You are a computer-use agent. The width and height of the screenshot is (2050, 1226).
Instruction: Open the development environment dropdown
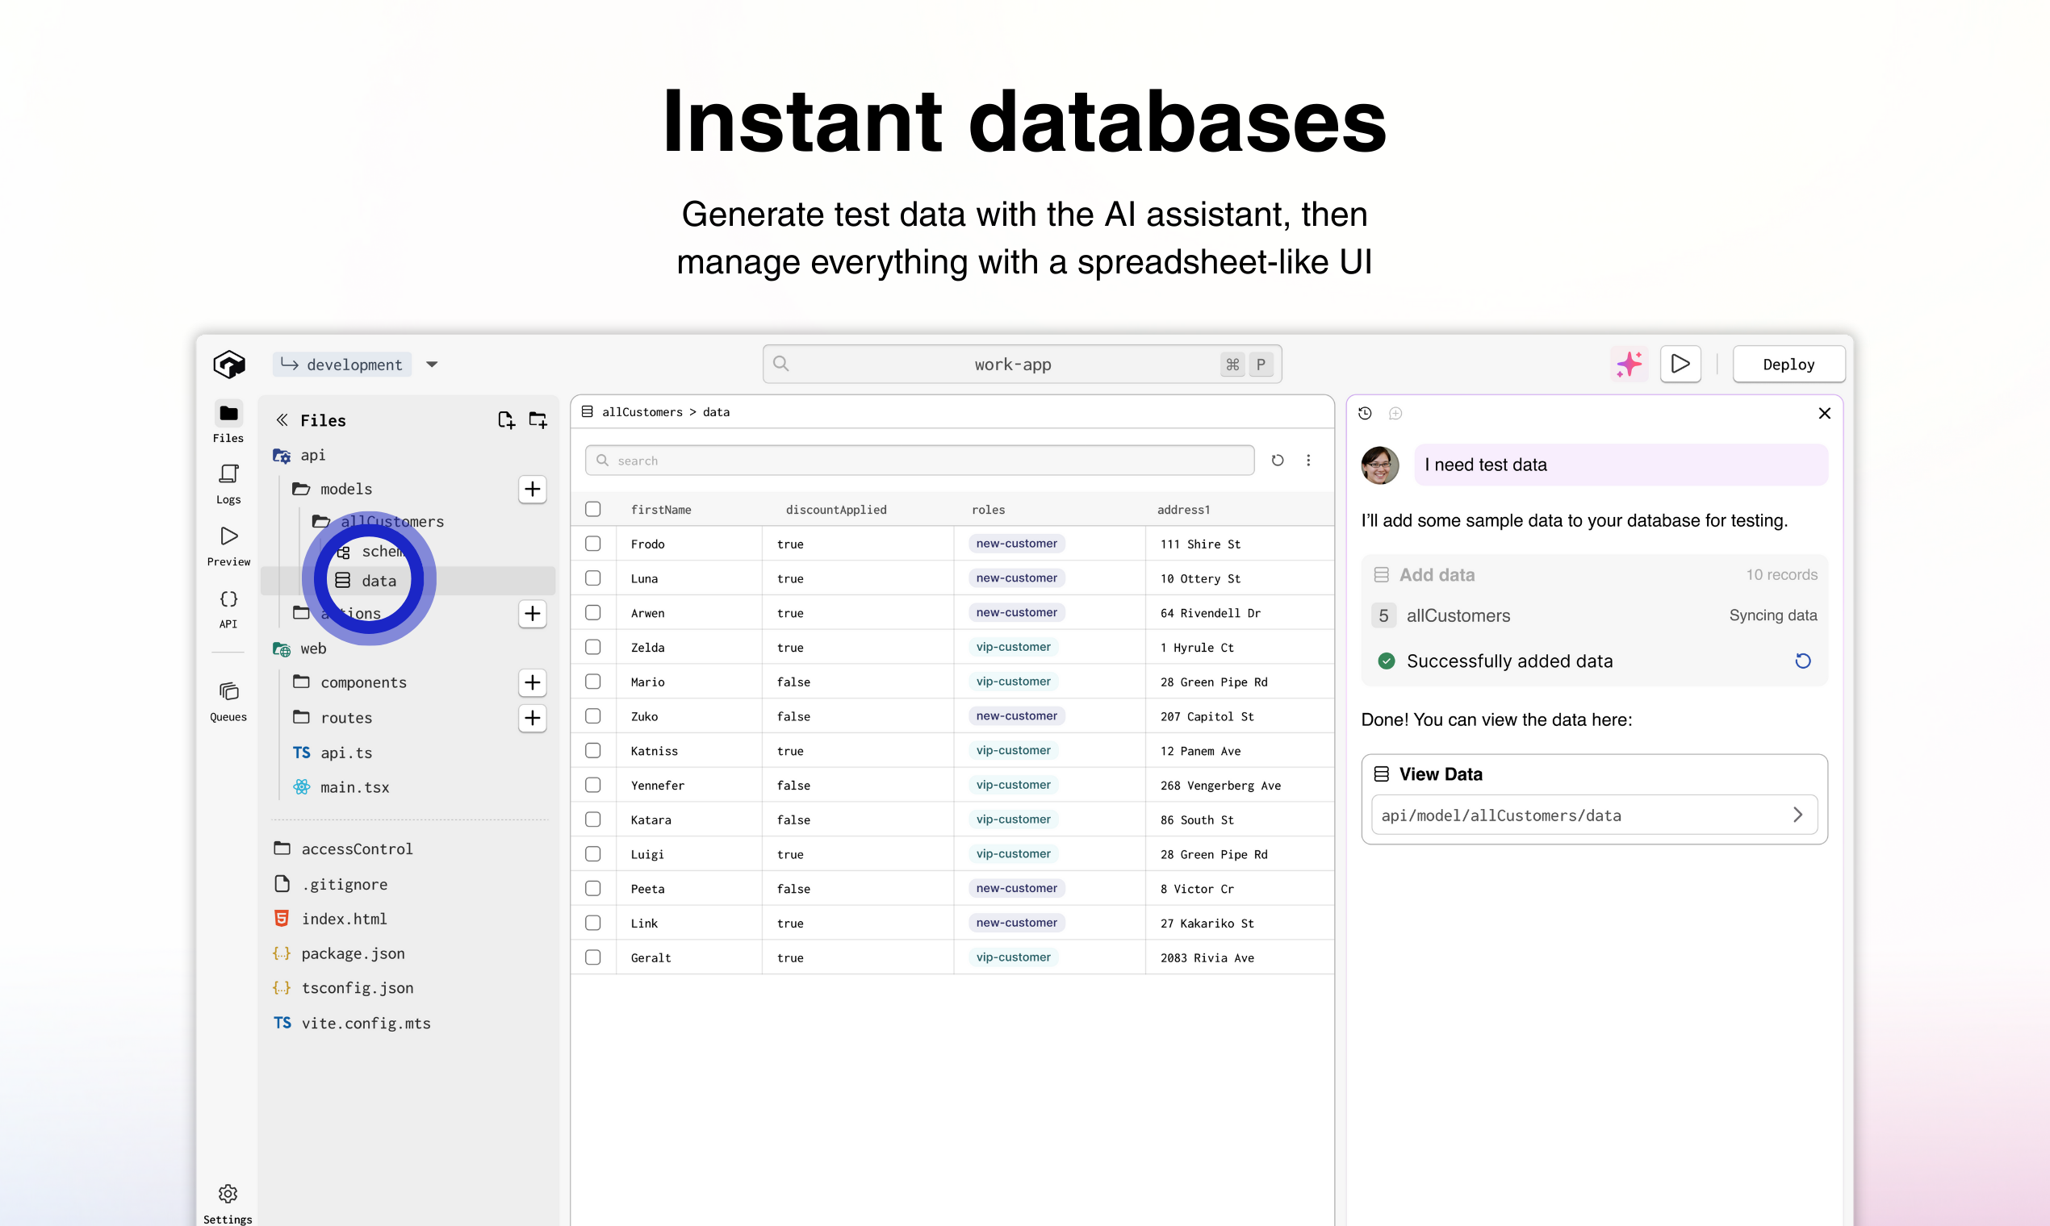pos(432,365)
